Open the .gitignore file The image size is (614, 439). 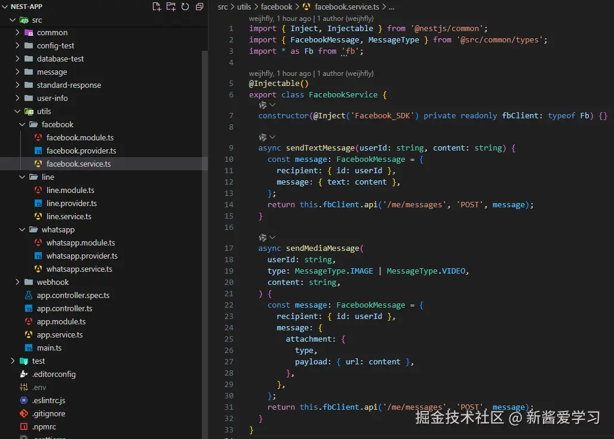click(48, 413)
